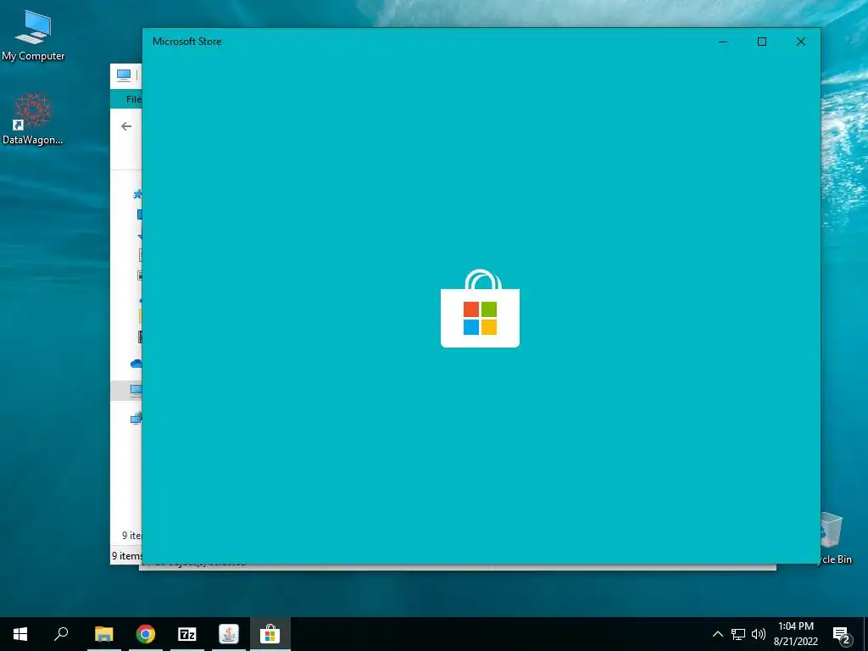Open 7-Zip from the taskbar
This screenshot has height=651, width=868.
(187, 634)
